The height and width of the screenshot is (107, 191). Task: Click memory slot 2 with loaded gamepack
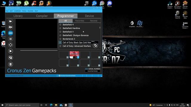coord(74,55)
